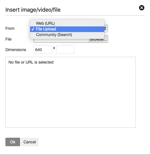Click the Dimensions label
The height and width of the screenshot is (155, 150).
(x=16, y=50)
